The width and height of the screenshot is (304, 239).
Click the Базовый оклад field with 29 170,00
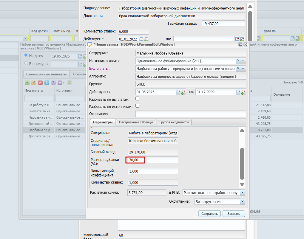tap(153, 152)
